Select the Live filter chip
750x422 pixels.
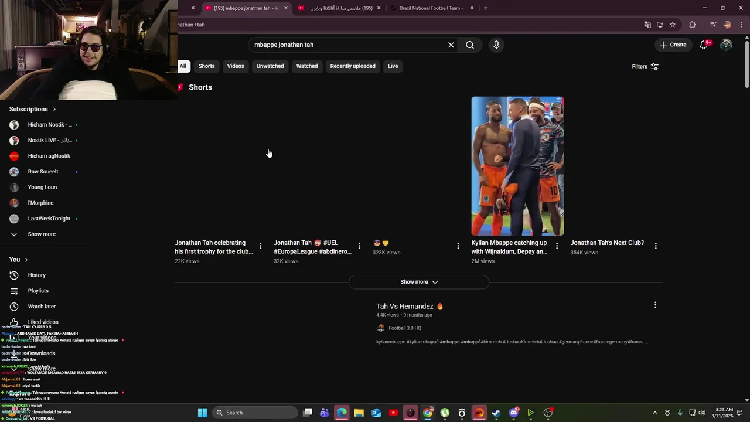click(x=393, y=66)
